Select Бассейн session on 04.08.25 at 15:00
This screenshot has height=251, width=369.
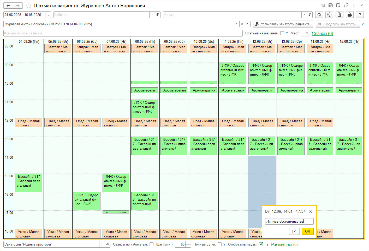tap(28, 183)
